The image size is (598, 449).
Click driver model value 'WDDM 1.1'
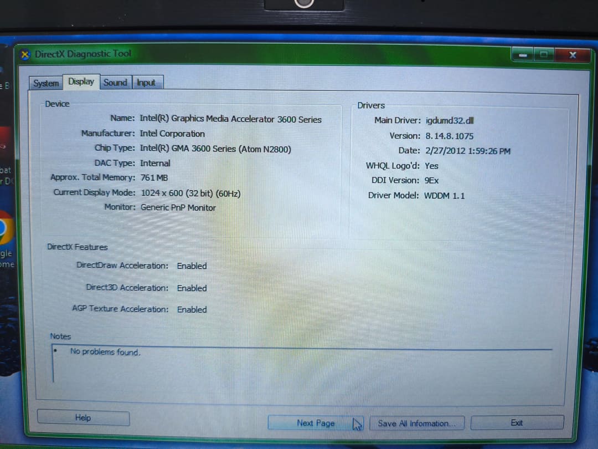click(x=444, y=196)
